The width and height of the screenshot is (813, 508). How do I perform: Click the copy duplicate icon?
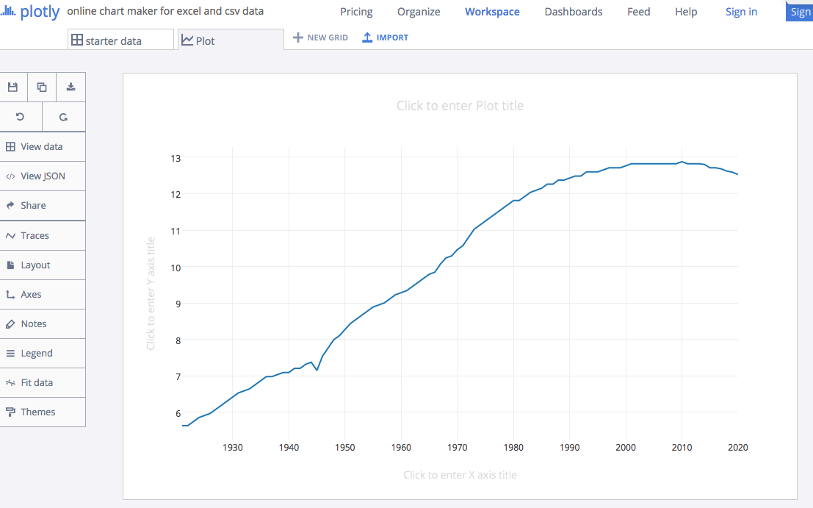42,87
